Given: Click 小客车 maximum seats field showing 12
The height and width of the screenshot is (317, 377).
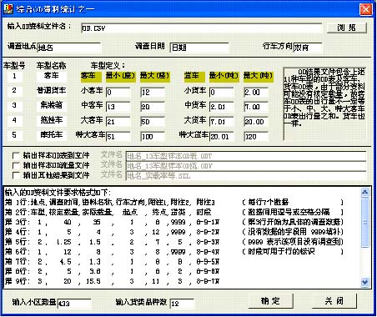Looking at the screenshot, I should 153,93.
